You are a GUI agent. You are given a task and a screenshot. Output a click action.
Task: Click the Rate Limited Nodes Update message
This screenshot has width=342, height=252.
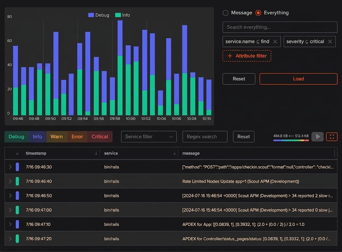point(240,181)
